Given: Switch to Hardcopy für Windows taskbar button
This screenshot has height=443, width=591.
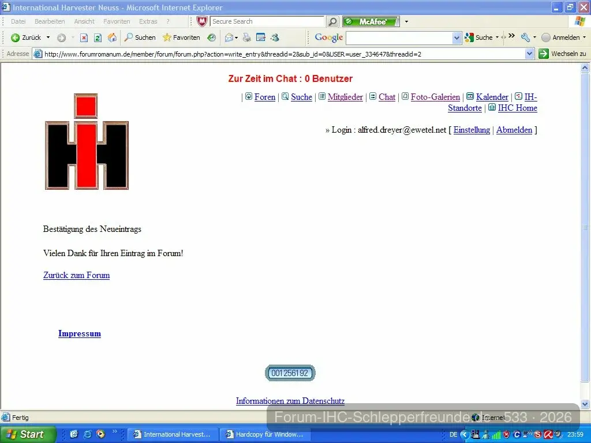Looking at the screenshot, I should pos(265,434).
